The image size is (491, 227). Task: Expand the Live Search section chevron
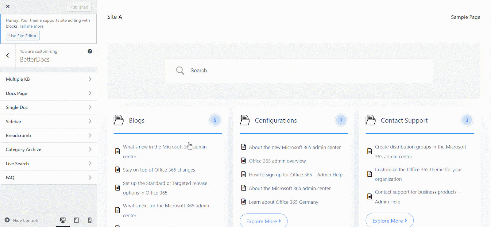(90, 164)
